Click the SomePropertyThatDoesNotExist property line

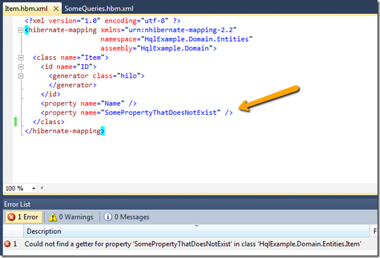[137, 113]
